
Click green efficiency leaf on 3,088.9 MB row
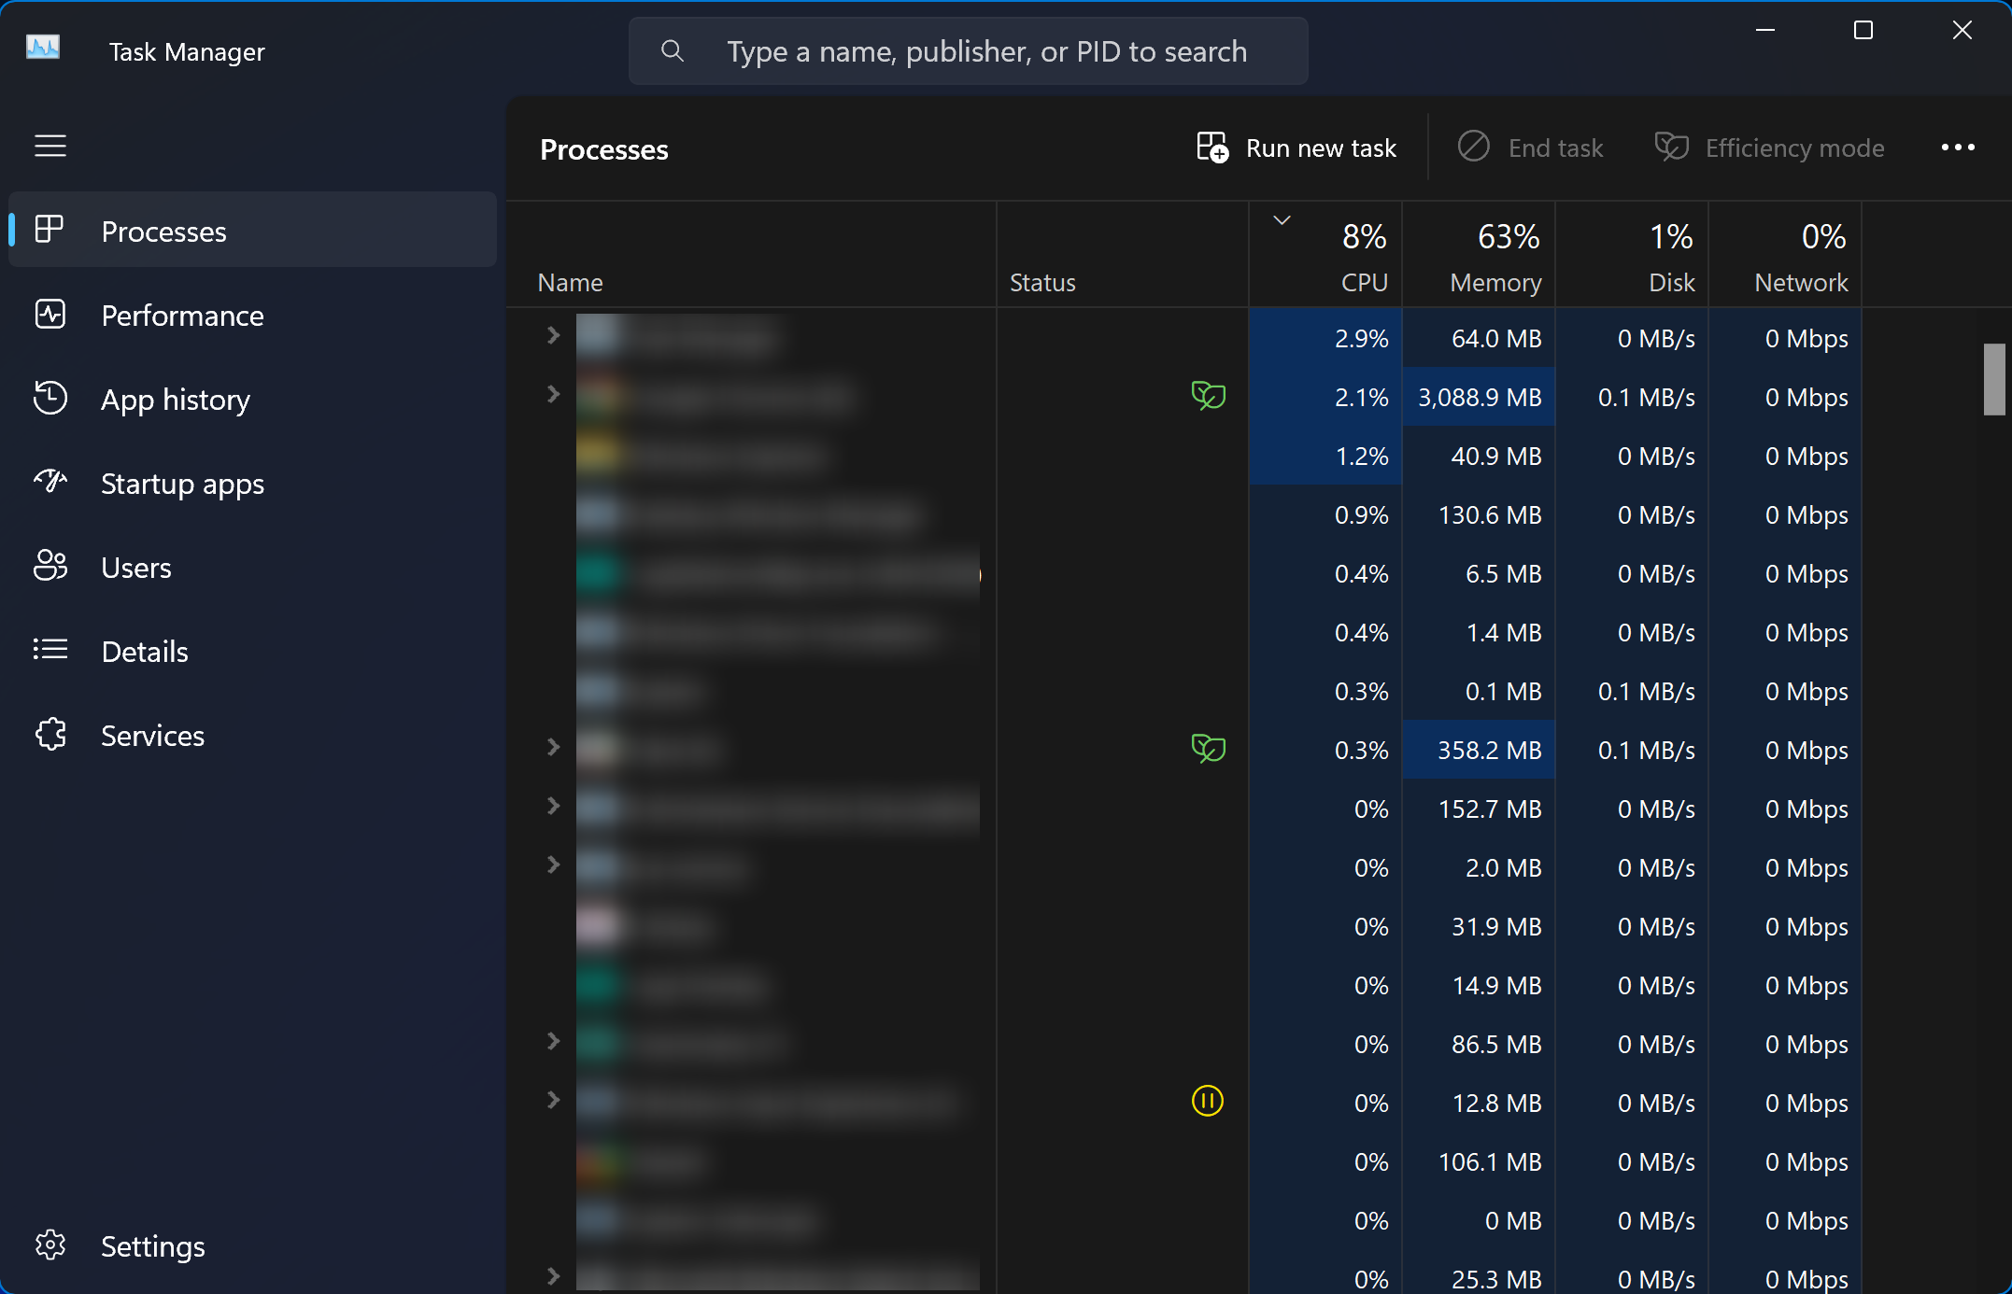click(1208, 396)
